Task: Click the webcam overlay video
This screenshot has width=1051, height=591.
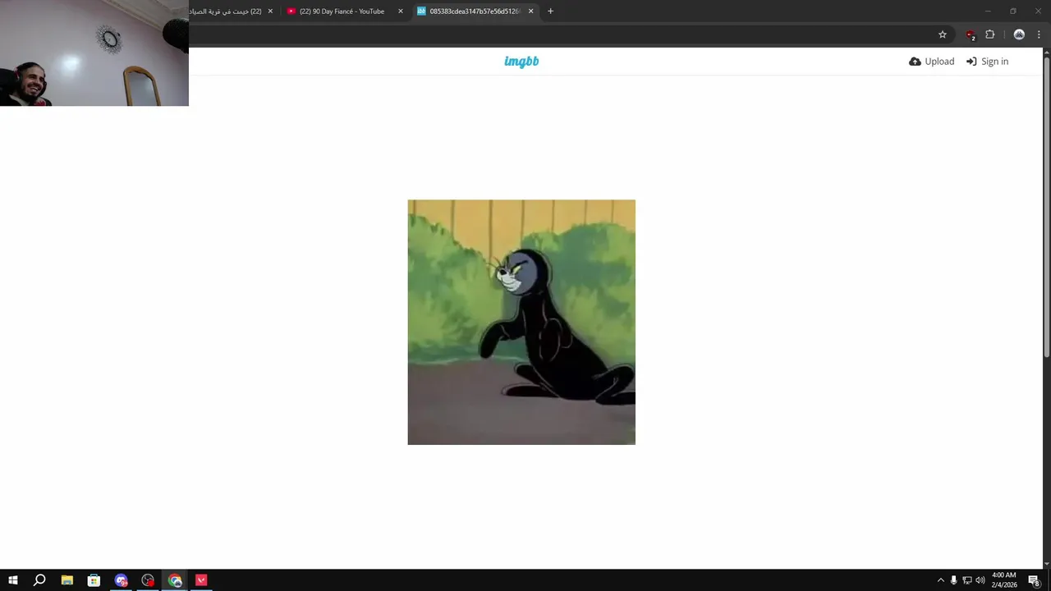Action: point(94,53)
